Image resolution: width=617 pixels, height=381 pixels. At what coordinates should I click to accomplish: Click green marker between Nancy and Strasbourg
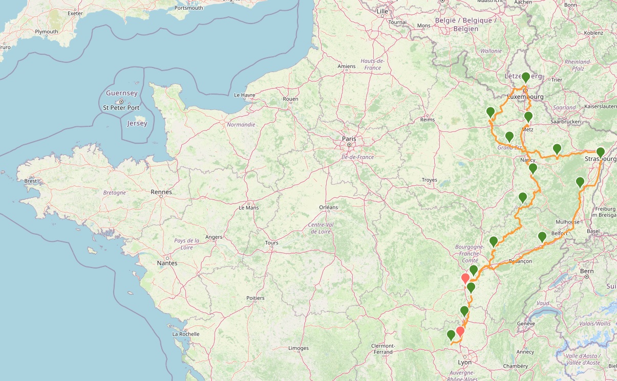click(x=557, y=149)
